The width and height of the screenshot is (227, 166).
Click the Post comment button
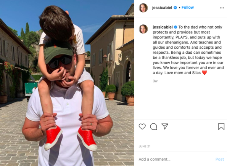coord(220,159)
